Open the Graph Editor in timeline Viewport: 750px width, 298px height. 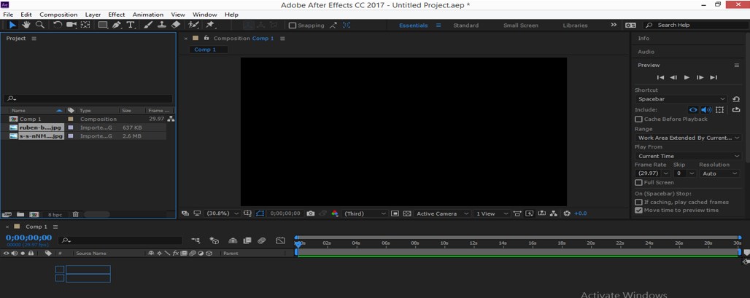[x=281, y=240]
